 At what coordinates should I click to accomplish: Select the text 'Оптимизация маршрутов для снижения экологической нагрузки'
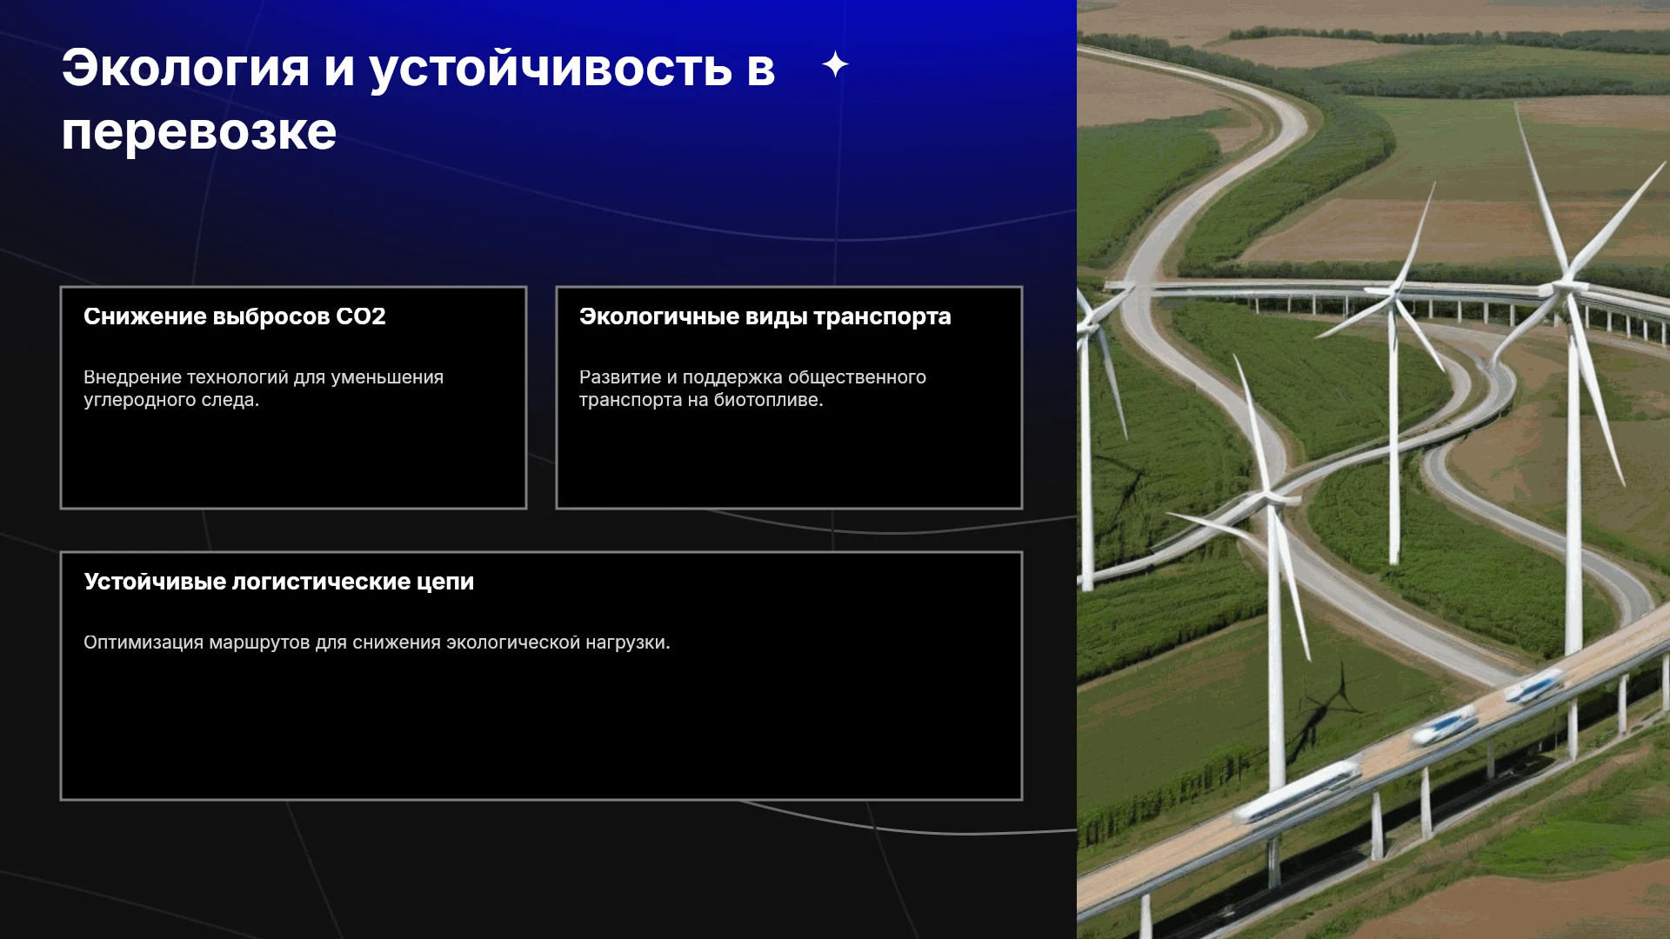tap(377, 643)
